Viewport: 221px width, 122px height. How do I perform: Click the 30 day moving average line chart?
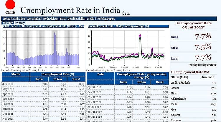(128, 48)
